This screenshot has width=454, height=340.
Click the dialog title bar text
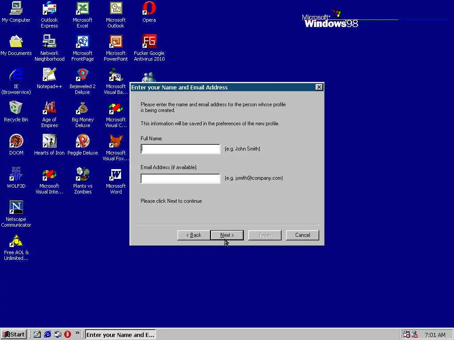pyautogui.click(x=180, y=87)
